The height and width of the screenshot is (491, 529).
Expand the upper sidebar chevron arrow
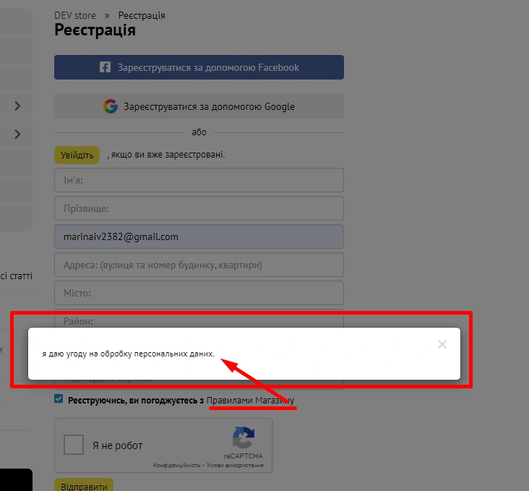tap(17, 106)
